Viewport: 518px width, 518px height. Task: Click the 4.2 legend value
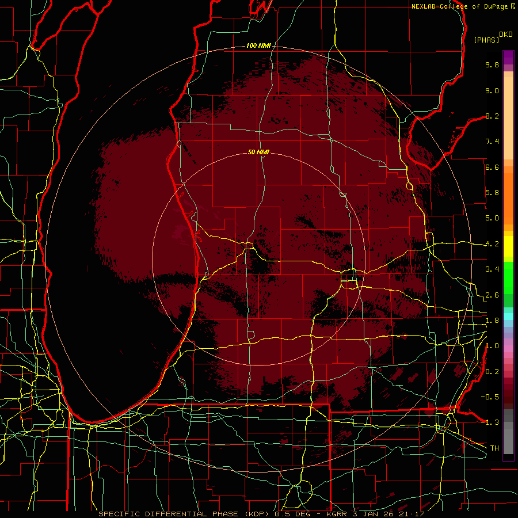492,244
